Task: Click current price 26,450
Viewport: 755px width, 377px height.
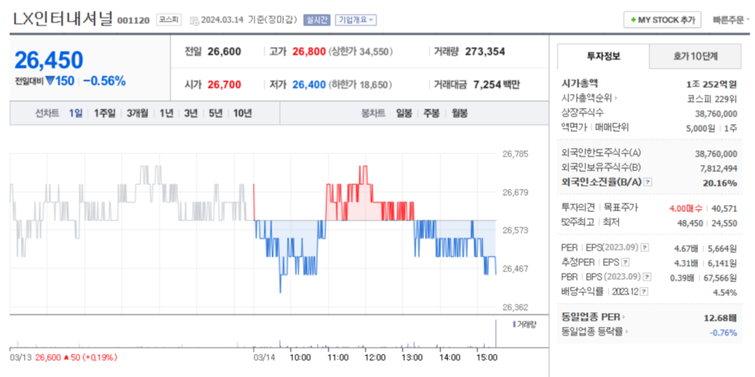Action: click(49, 59)
